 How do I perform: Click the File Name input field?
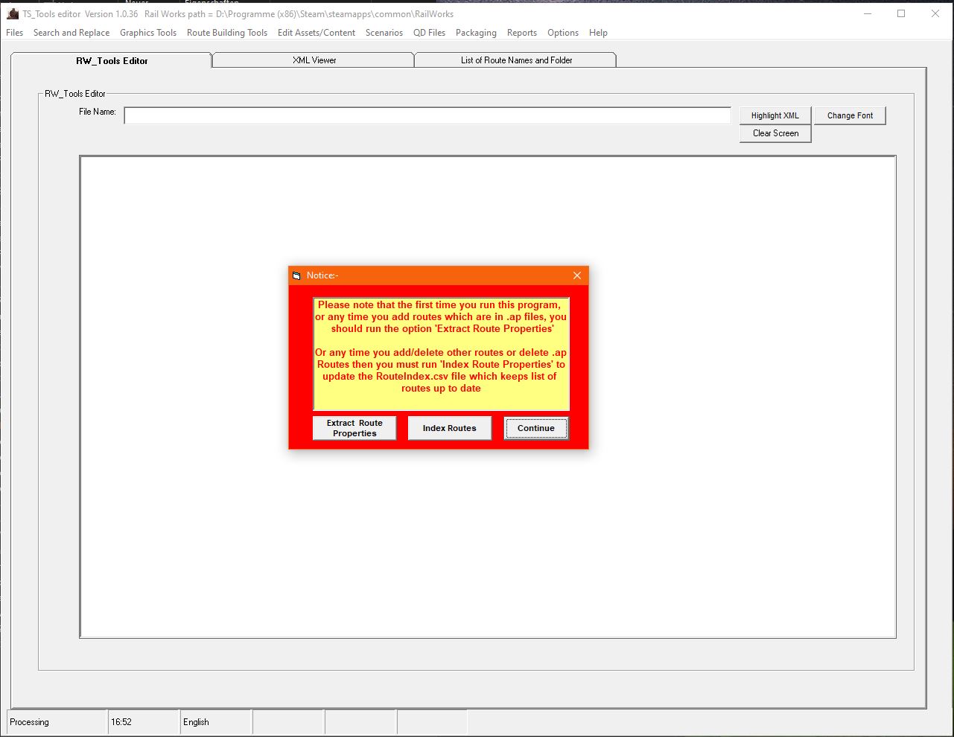point(427,115)
